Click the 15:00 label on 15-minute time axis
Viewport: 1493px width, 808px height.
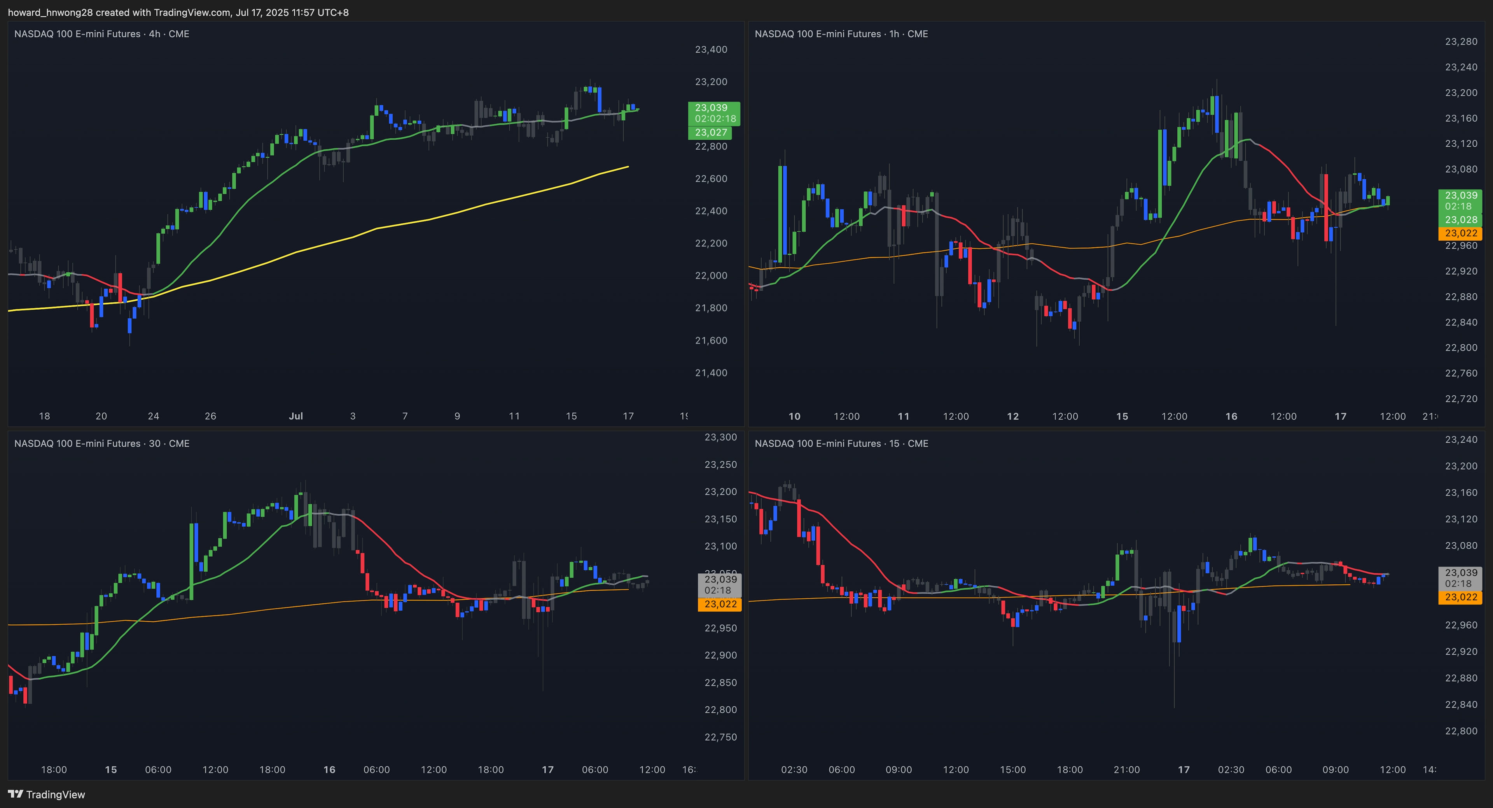(x=1012, y=770)
